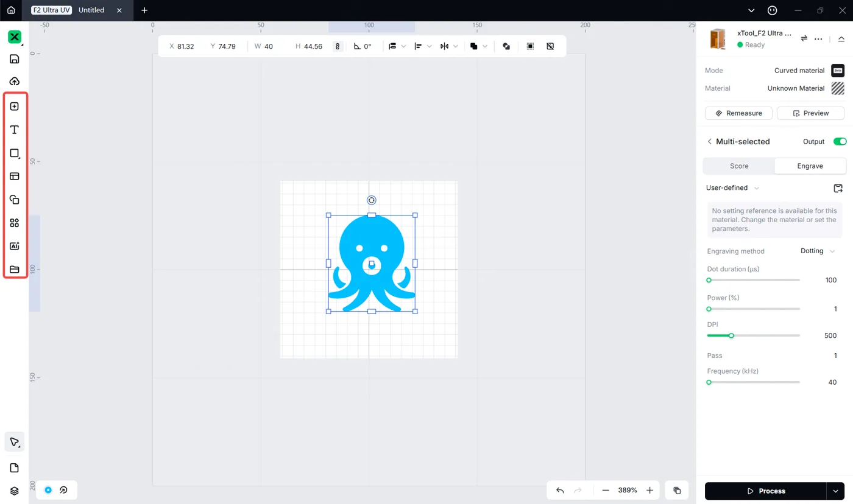Viewport: 853px width, 504px height.
Task: Click the redo arrow
Action: [578, 491]
